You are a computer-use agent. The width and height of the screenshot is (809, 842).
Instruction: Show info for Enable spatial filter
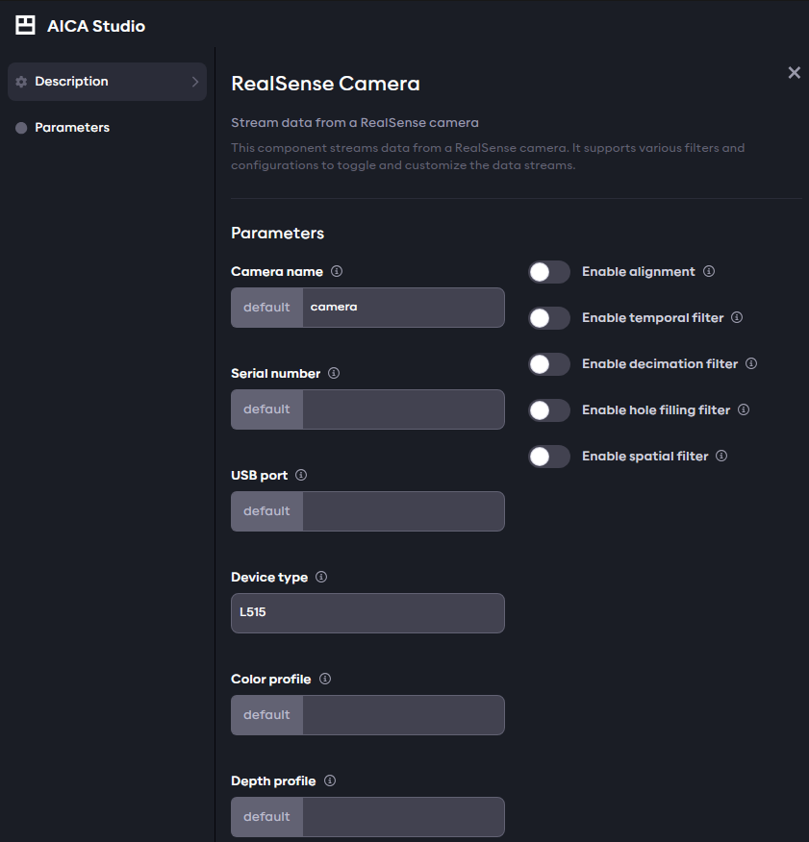[721, 456]
